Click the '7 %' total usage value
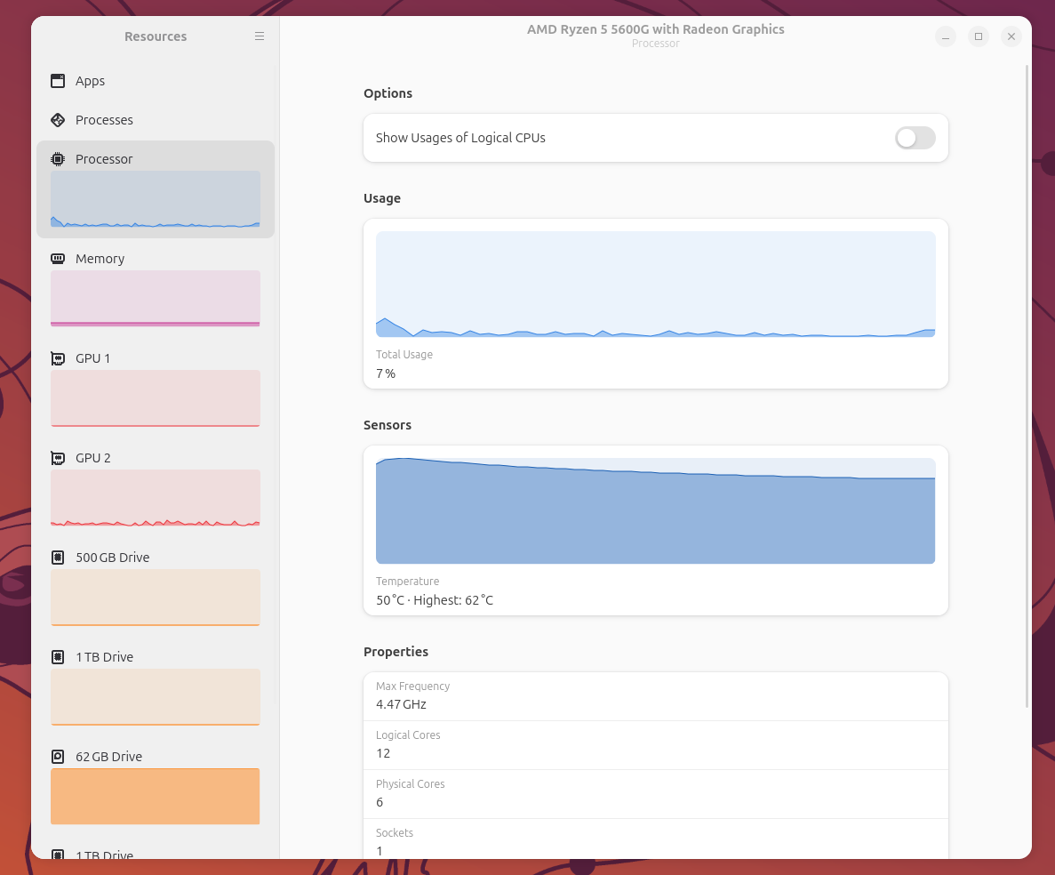Image resolution: width=1055 pixels, height=875 pixels. [386, 373]
